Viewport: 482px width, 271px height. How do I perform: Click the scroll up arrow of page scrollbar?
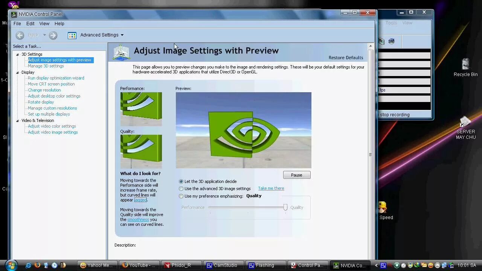[371, 46]
